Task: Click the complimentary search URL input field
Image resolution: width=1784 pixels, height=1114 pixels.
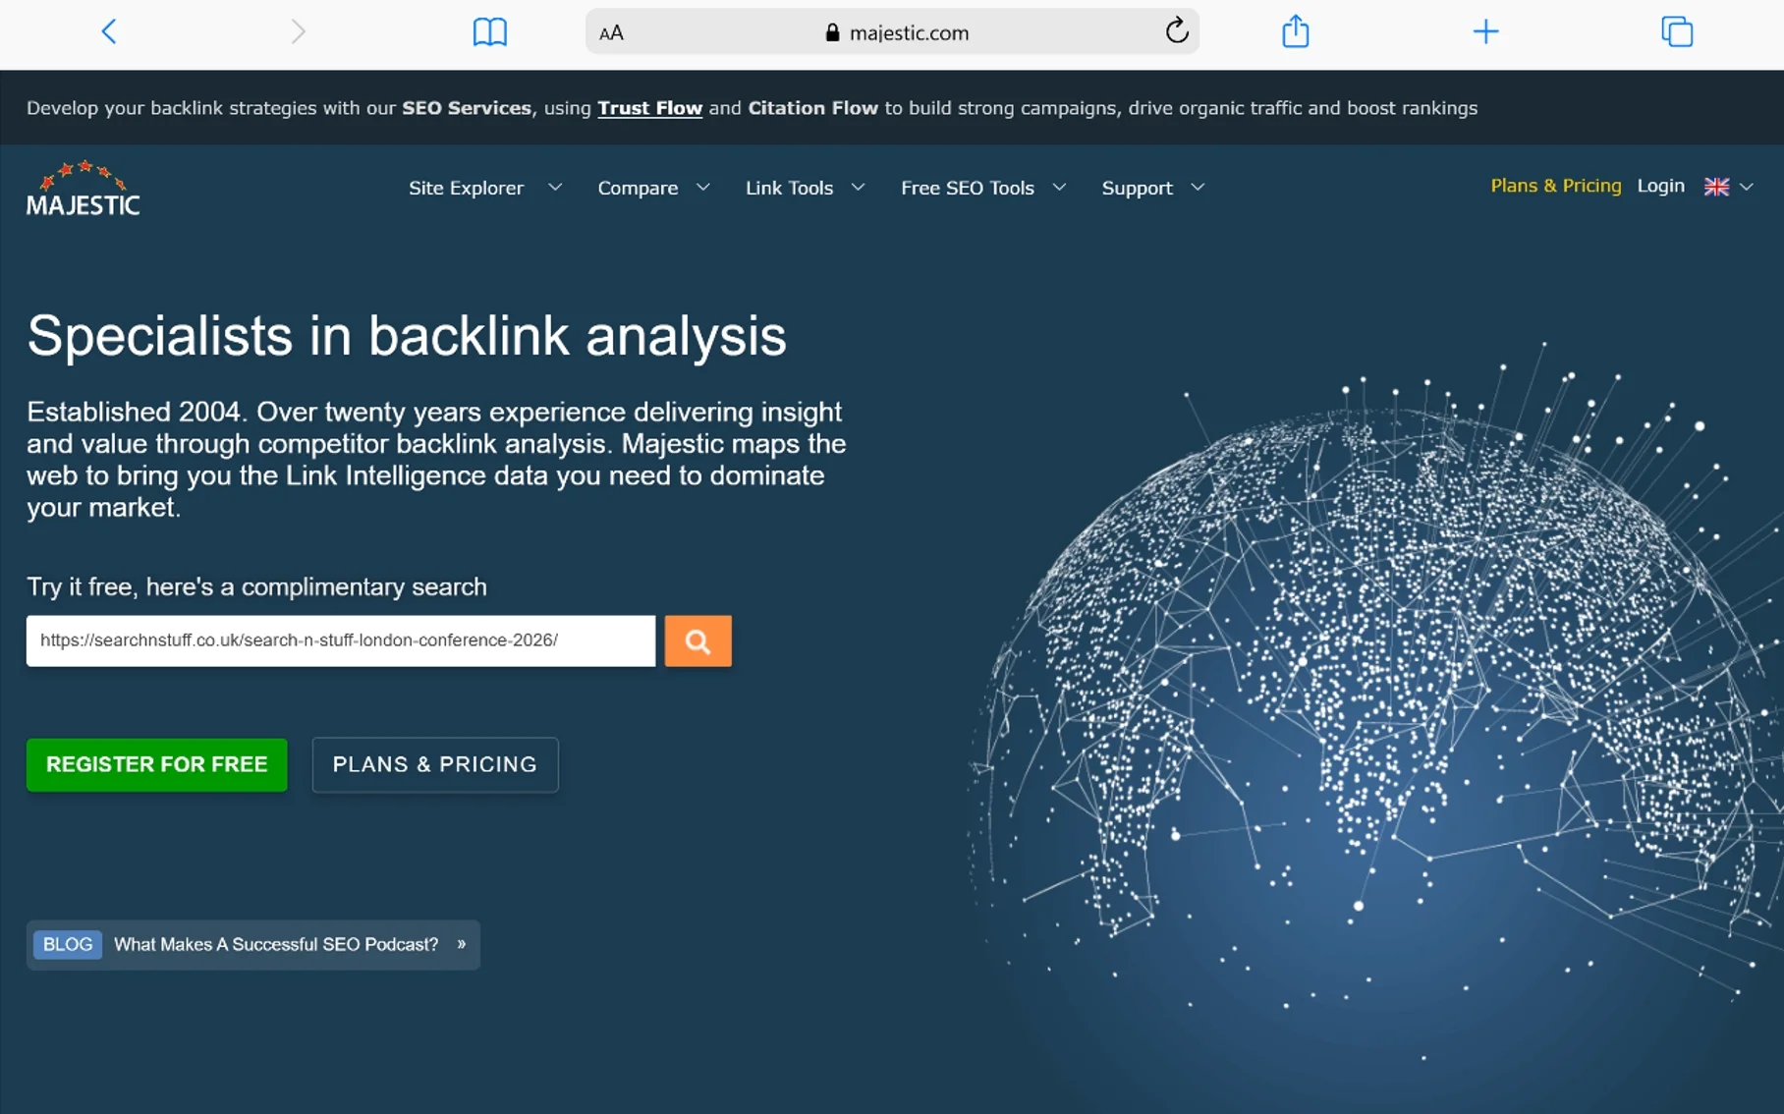Action: [x=341, y=641]
